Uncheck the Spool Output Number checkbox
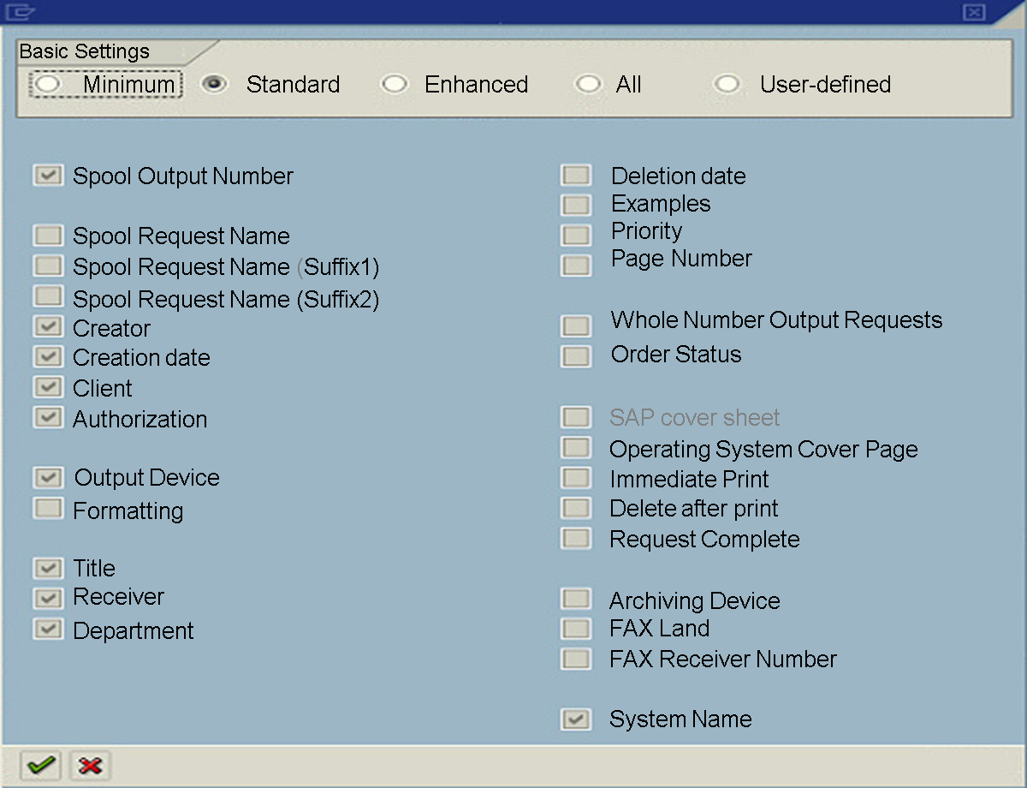The height and width of the screenshot is (788, 1027). pyautogui.click(x=48, y=176)
